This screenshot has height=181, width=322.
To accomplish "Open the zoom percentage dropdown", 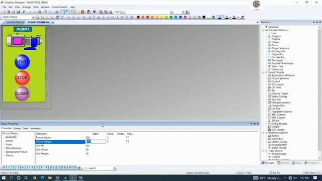I will click(x=121, y=12).
